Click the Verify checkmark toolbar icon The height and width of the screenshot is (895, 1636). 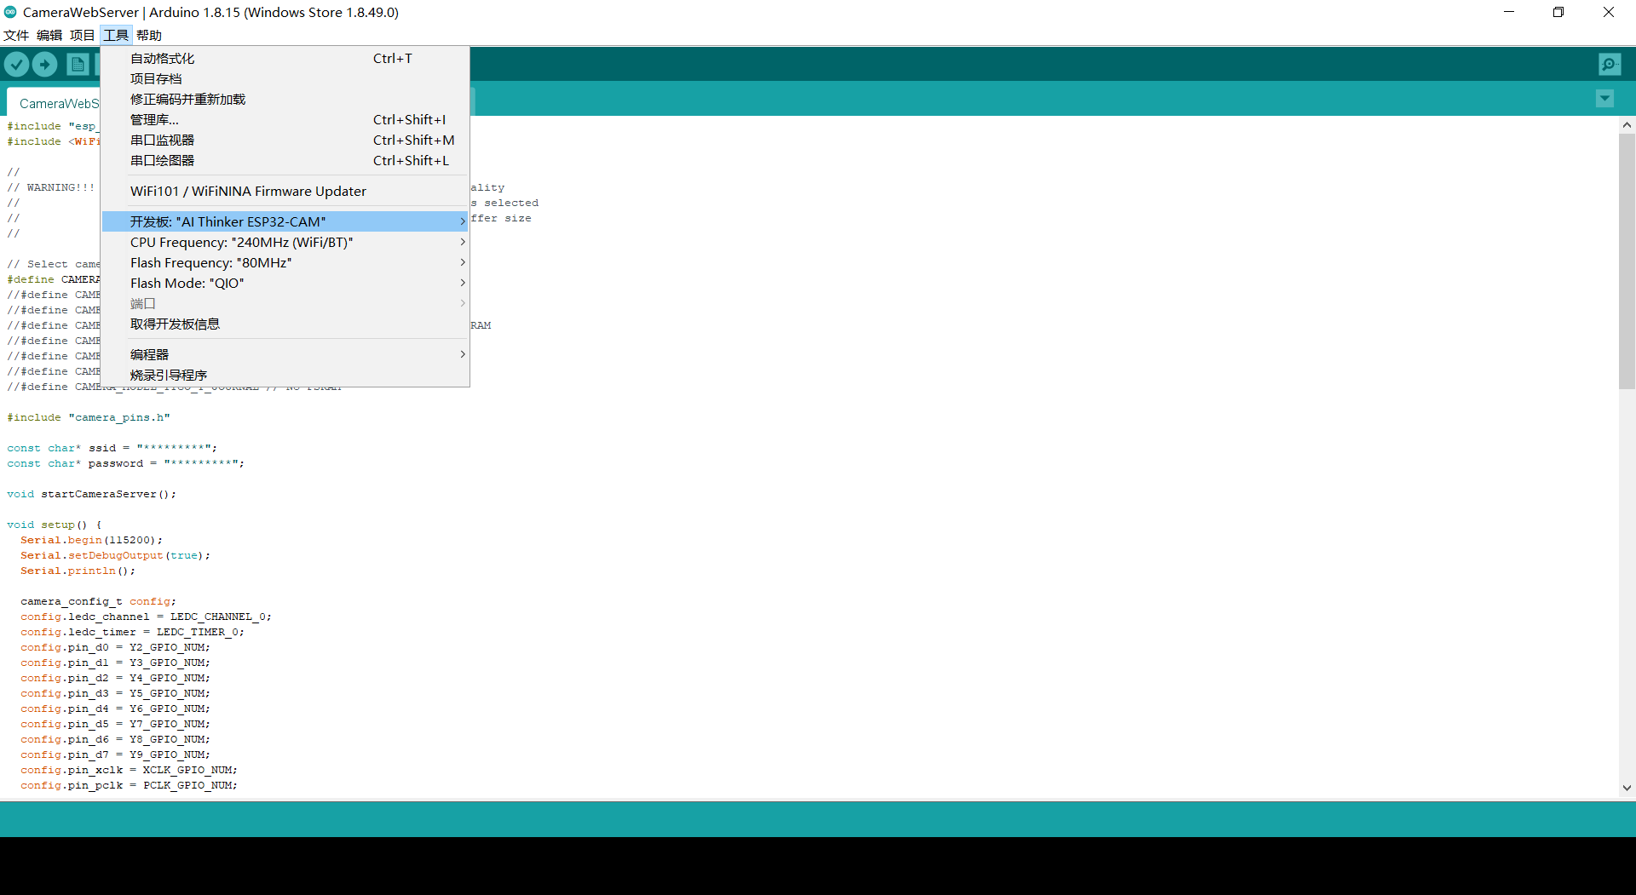(17, 64)
